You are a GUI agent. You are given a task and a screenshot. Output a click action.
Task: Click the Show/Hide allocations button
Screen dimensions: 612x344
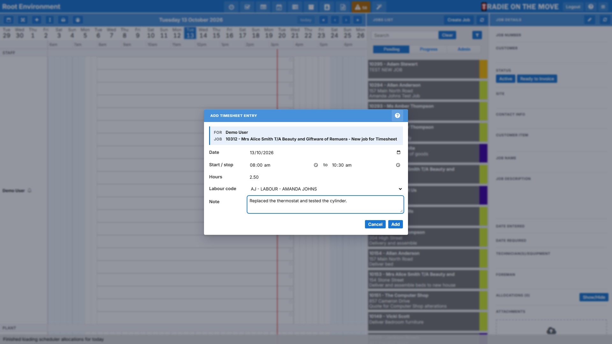(594, 297)
